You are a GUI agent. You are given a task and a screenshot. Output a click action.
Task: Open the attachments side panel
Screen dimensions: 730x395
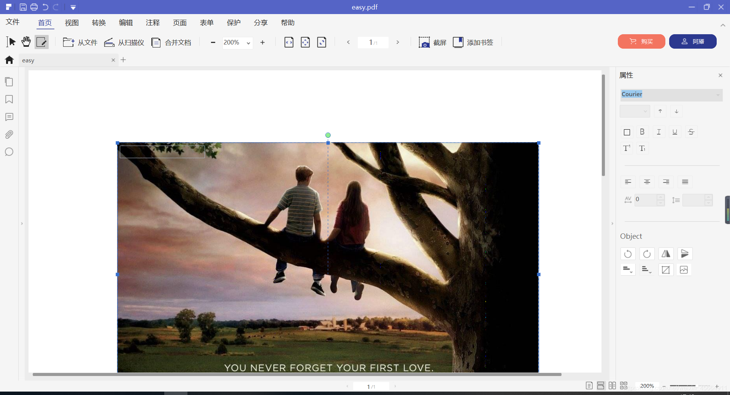coord(9,134)
